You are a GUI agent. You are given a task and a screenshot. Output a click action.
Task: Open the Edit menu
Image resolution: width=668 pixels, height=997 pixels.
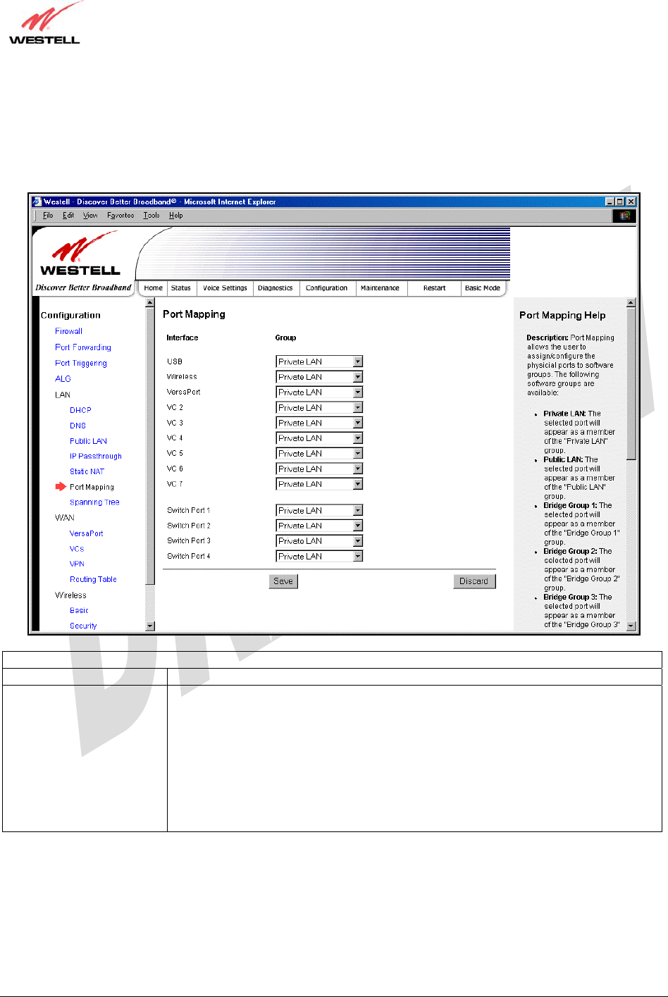[x=68, y=216]
